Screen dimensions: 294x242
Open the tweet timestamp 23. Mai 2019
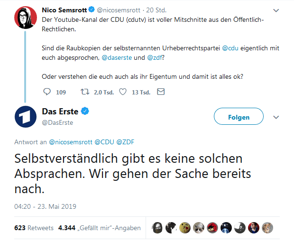[x=45, y=206]
